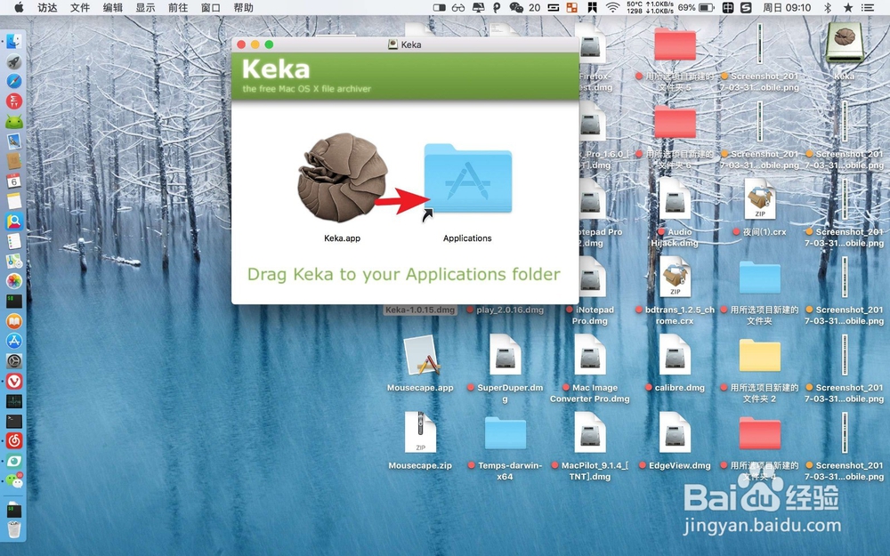Open the Trash in Dock
The height and width of the screenshot is (556, 890).
pyautogui.click(x=14, y=529)
